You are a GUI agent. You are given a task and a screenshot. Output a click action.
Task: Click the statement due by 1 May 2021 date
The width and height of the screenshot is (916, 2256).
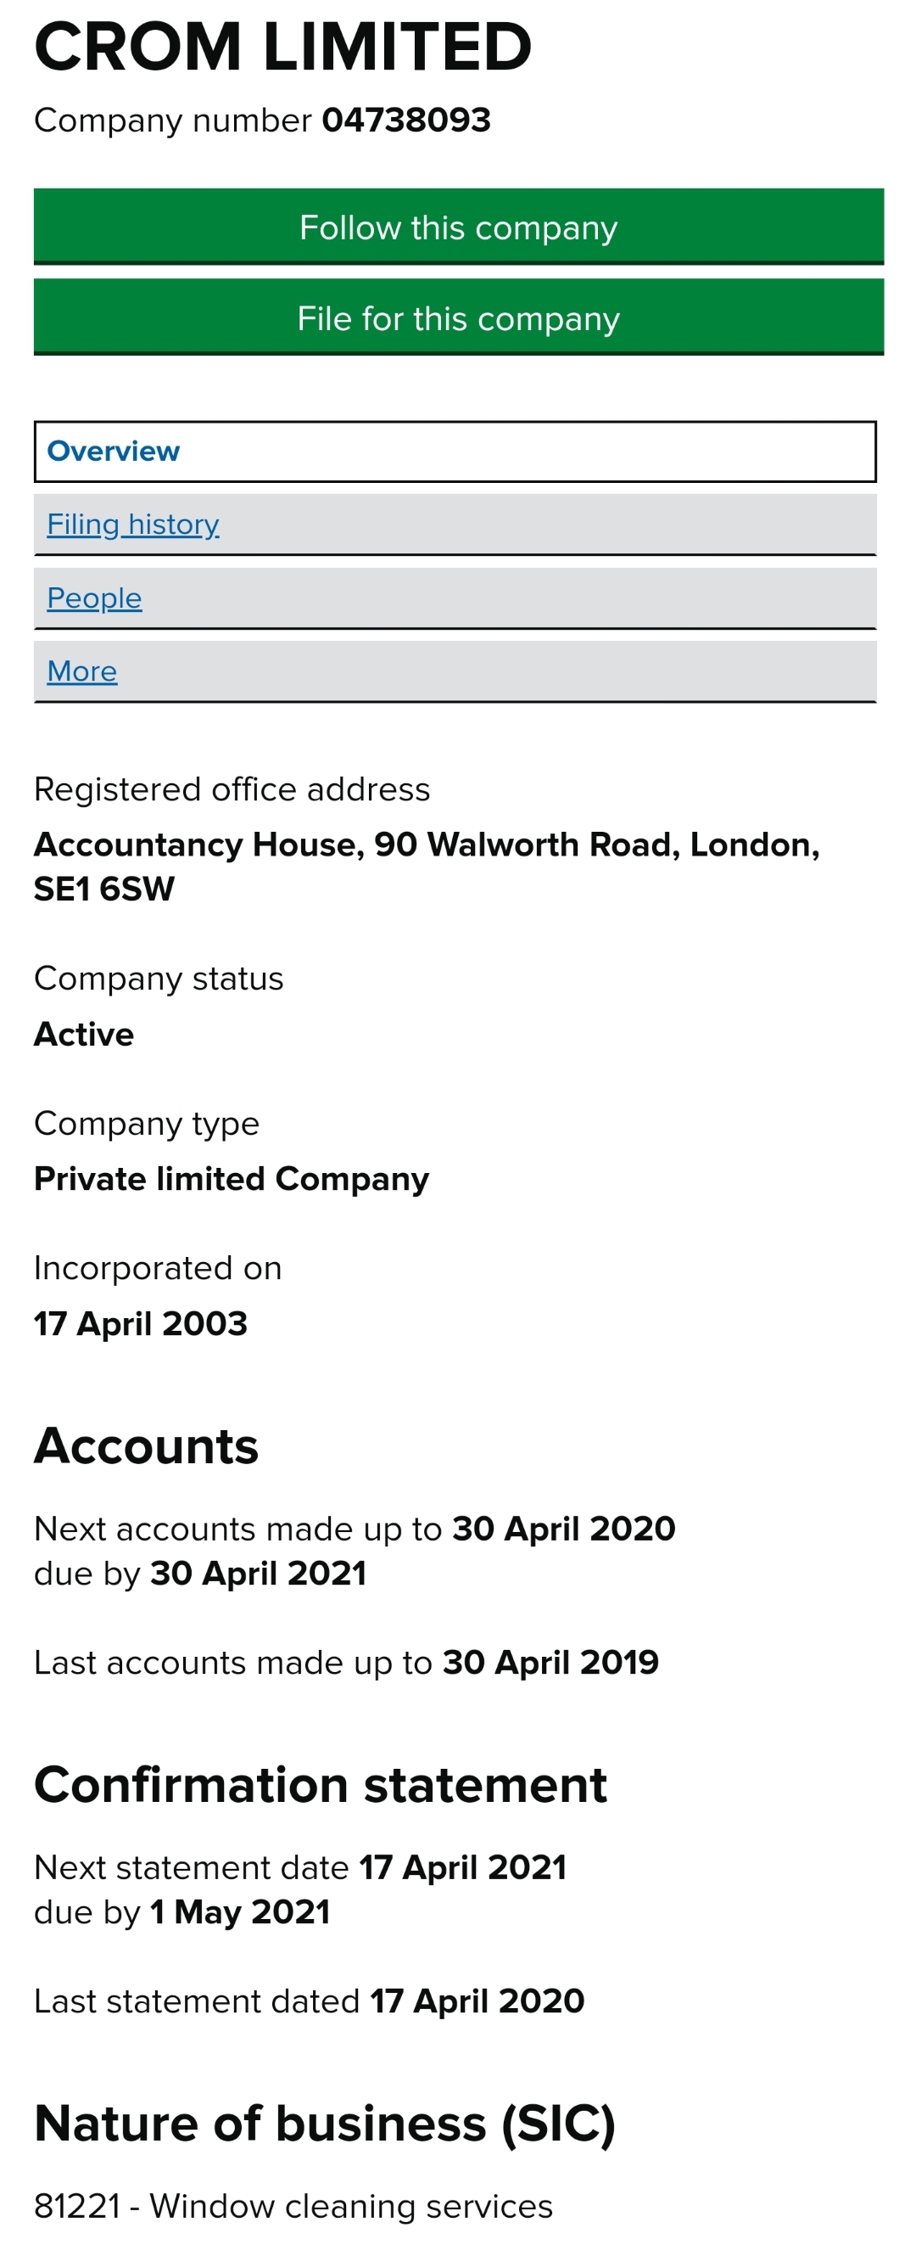pos(240,1911)
